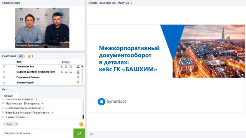Select participant Главатских Яна
Image resolution: width=246 pixels, height=138 pixels.
click(x=25, y=66)
